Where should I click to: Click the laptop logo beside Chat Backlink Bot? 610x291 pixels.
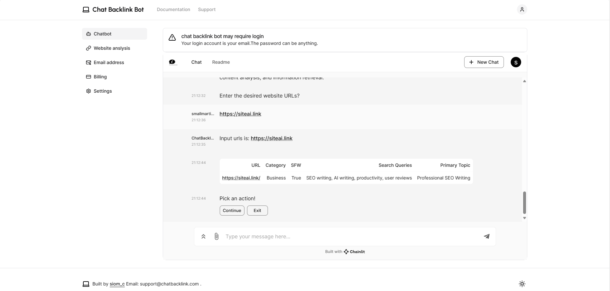click(x=86, y=10)
